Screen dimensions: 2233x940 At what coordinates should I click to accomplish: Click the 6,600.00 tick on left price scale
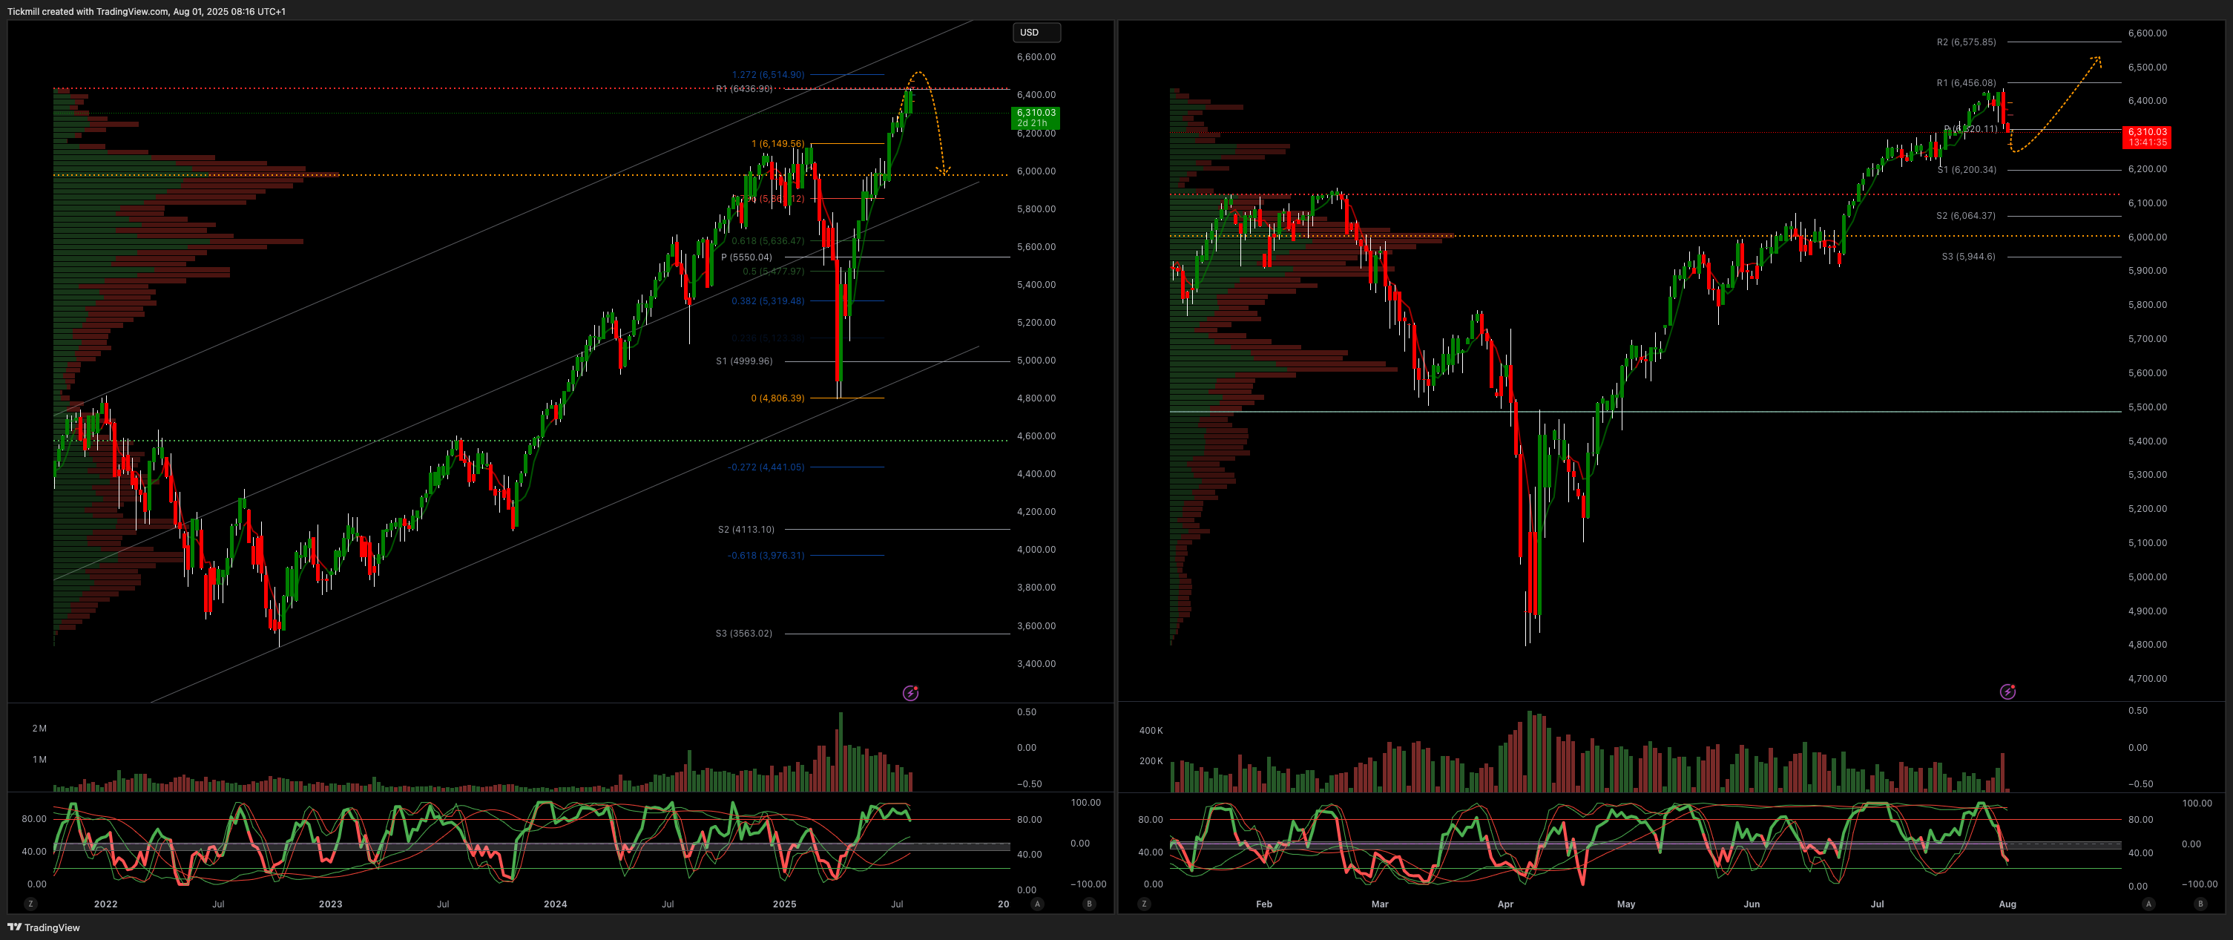coord(1036,56)
